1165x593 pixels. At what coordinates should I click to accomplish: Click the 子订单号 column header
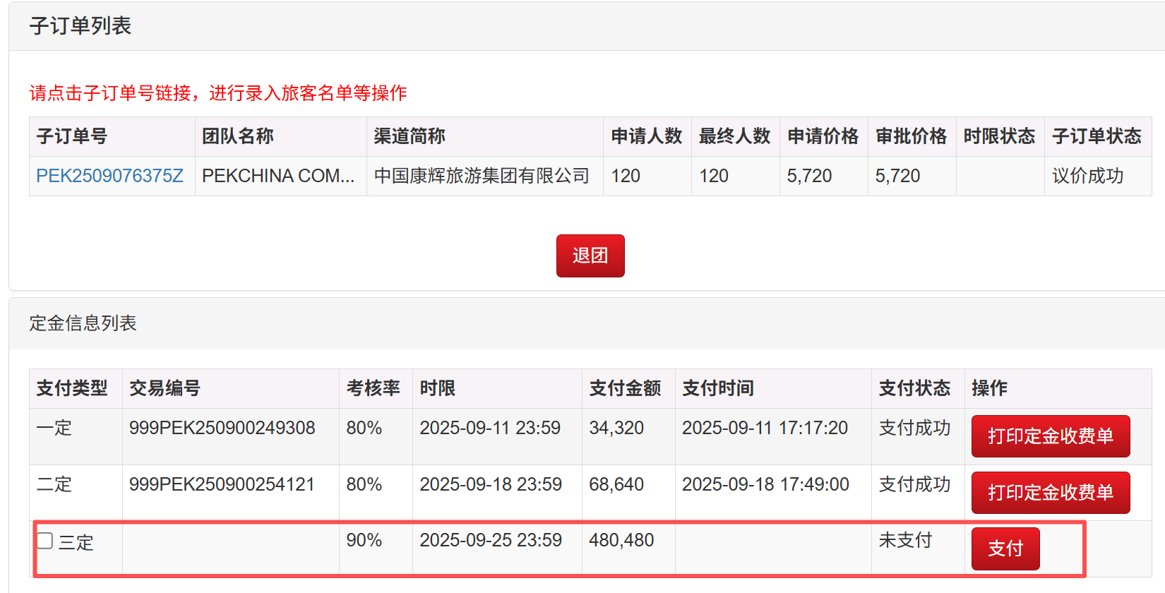72,136
